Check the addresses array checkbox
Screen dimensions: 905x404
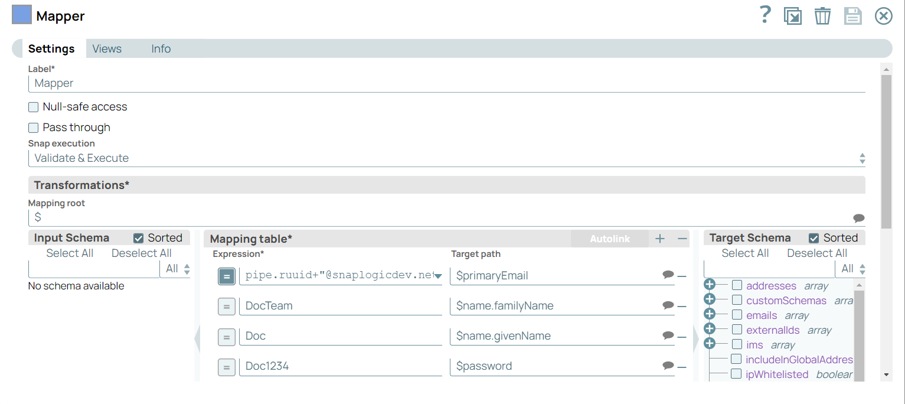point(737,285)
